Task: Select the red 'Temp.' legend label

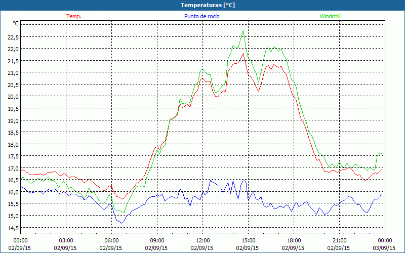Action: (74, 16)
